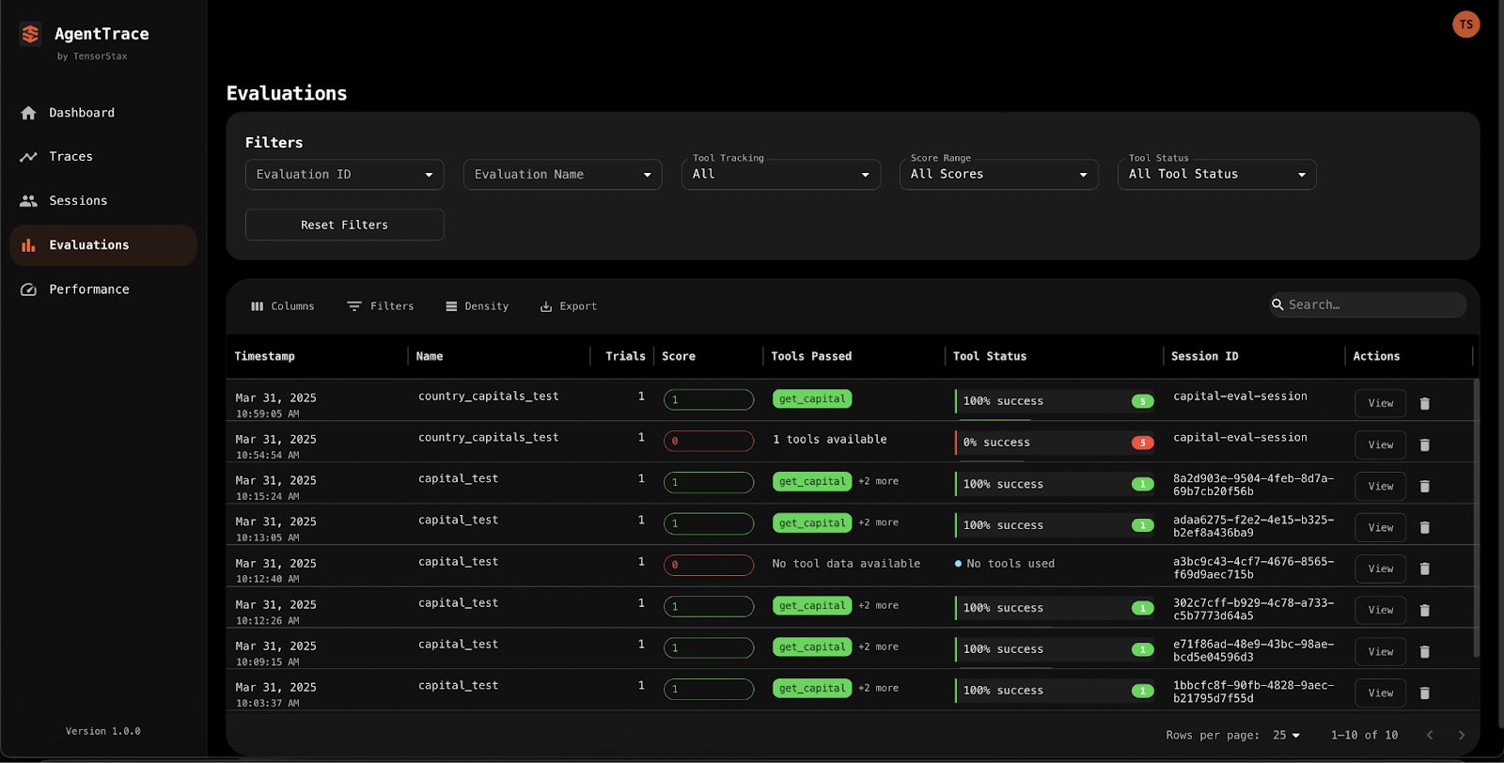Click the Export download icon
The width and height of the screenshot is (1504, 763).
[x=546, y=306]
